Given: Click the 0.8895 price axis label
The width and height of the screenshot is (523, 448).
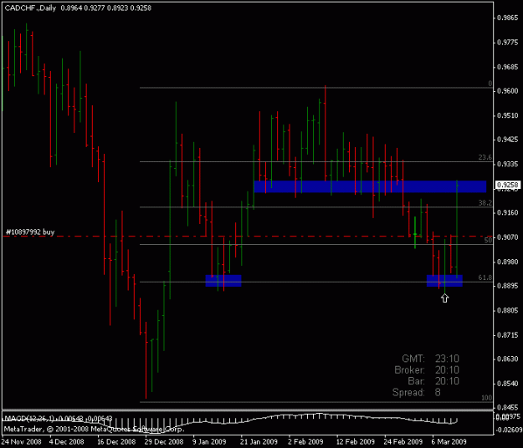Looking at the screenshot, I should 508,286.
